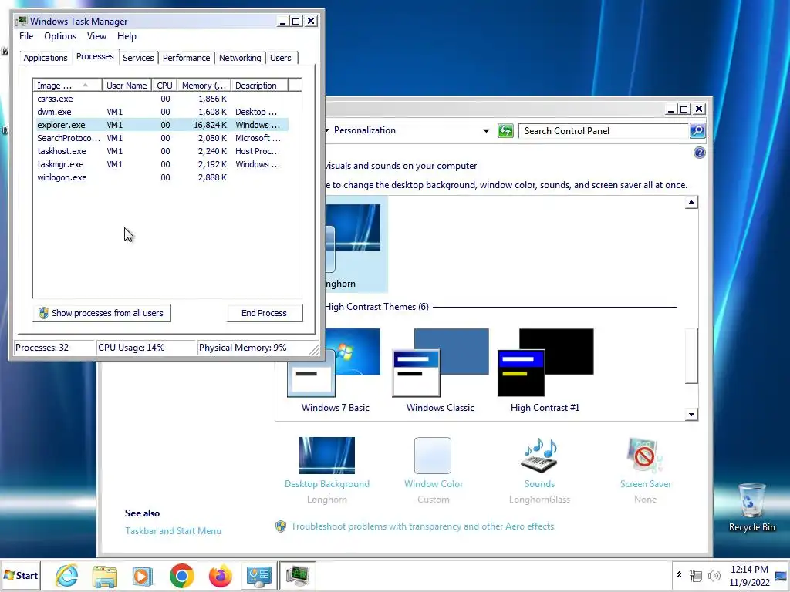Click the green refresh button in Control Panel
790x592 pixels.
click(505, 131)
